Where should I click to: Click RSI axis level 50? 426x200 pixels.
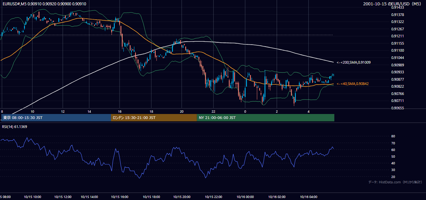click(x=393, y=156)
